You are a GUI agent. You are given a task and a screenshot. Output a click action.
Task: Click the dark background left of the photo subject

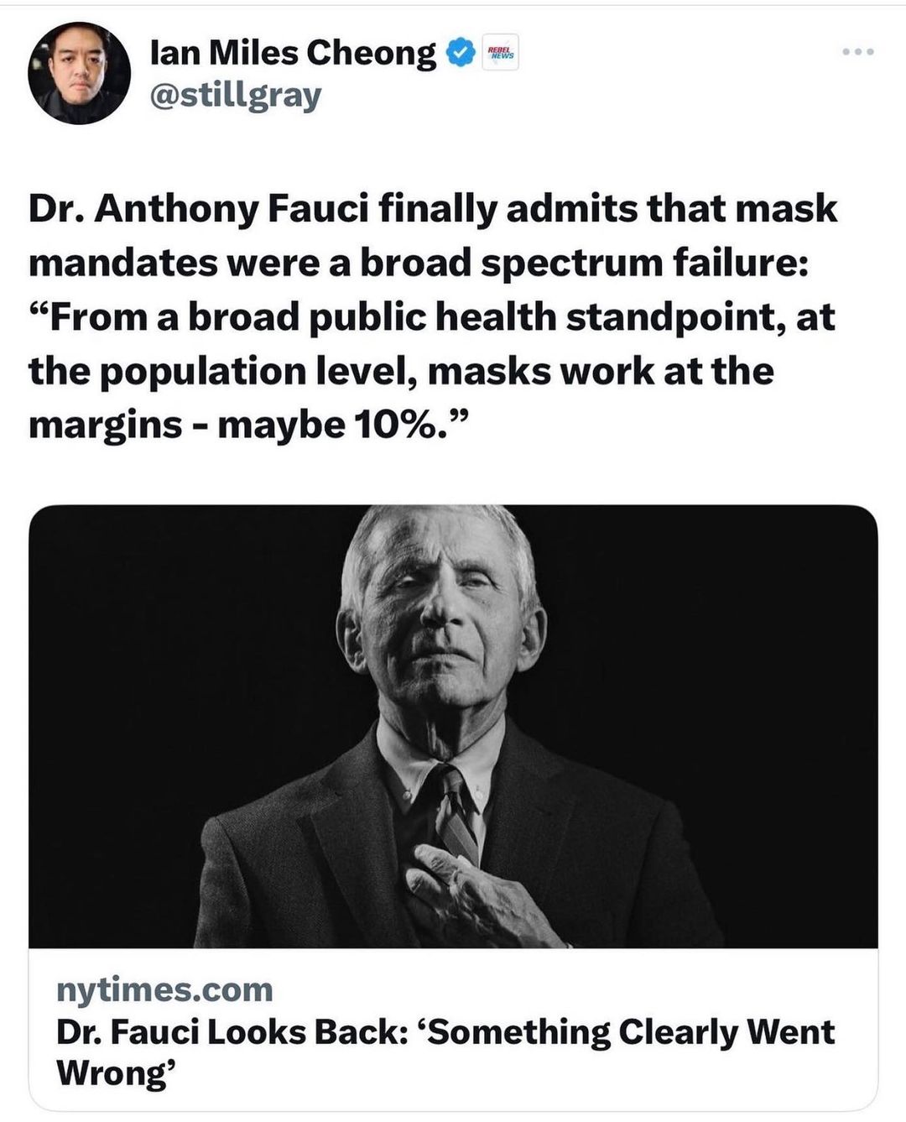tap(168, 671)
